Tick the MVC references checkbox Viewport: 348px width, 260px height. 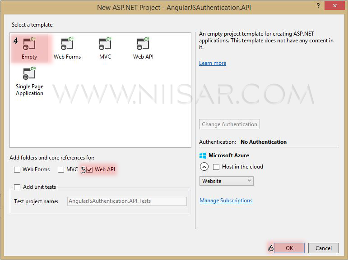pos(61,169)
